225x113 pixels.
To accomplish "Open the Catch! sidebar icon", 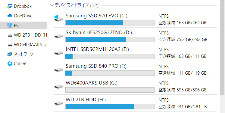I will click(10, 64).
